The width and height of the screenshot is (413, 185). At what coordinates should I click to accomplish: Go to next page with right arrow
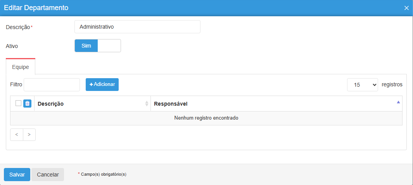29,135
